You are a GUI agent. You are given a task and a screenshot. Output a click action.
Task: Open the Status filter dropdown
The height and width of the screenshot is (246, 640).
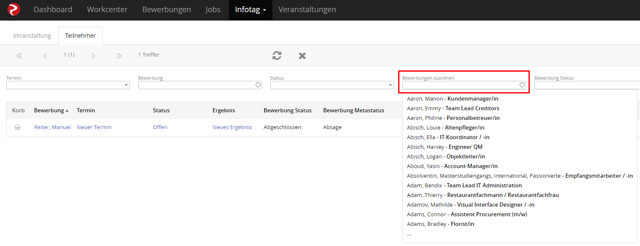(391, 85)
